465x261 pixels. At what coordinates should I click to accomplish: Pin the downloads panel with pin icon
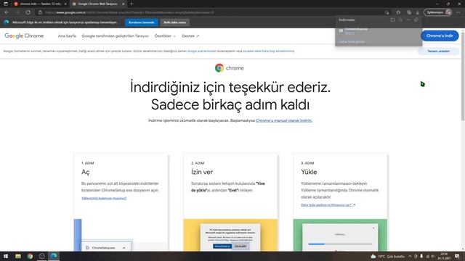(416, 20)
